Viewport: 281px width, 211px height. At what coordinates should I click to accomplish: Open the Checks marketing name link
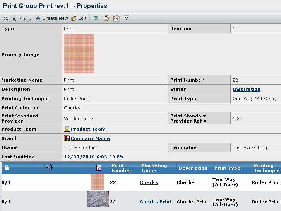149,182
